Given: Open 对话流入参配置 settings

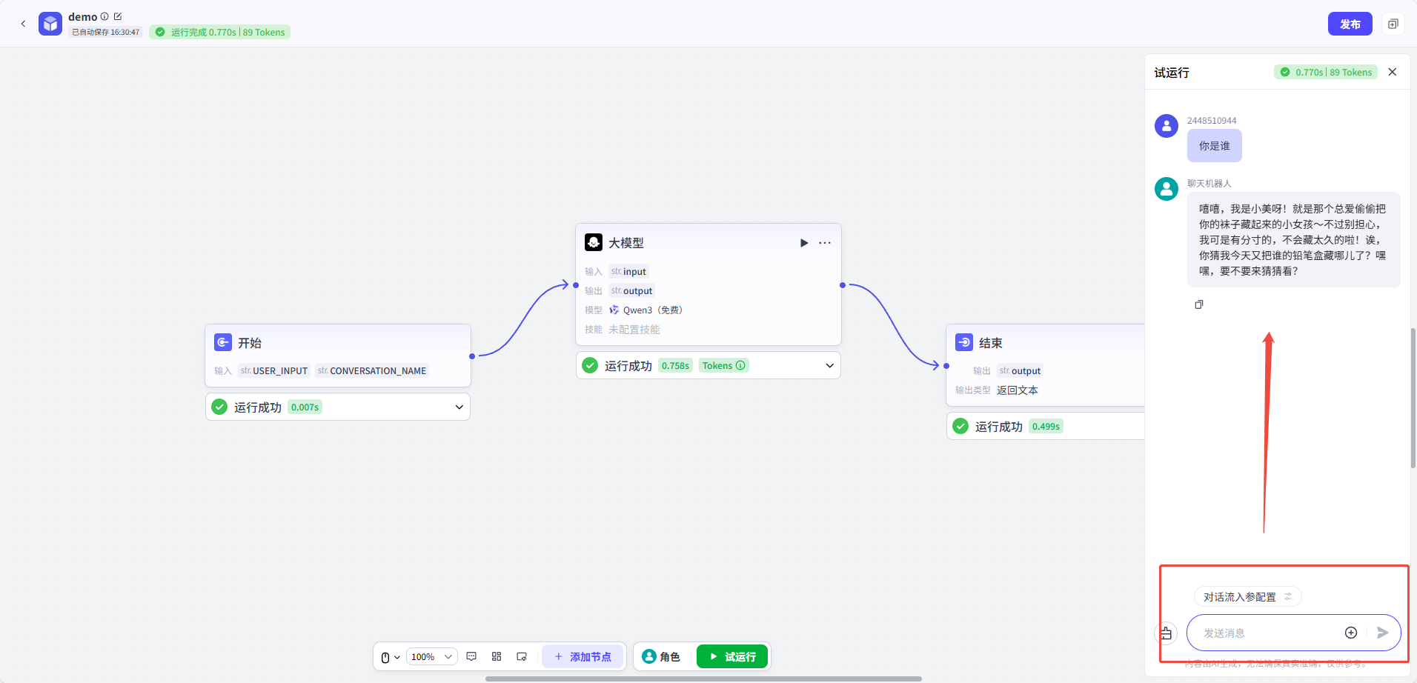Looking at the screenshot, I should point(1247,597).
